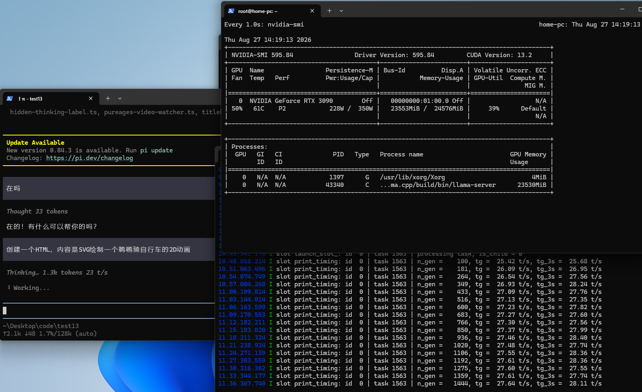This screenshot has width=642, height=392.
Task: Click the prompt input field with cursor
Action: (109, 310)
